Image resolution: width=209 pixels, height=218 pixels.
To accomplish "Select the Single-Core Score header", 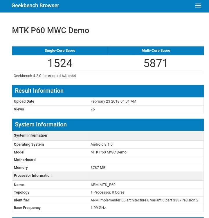I will point(60,51).
